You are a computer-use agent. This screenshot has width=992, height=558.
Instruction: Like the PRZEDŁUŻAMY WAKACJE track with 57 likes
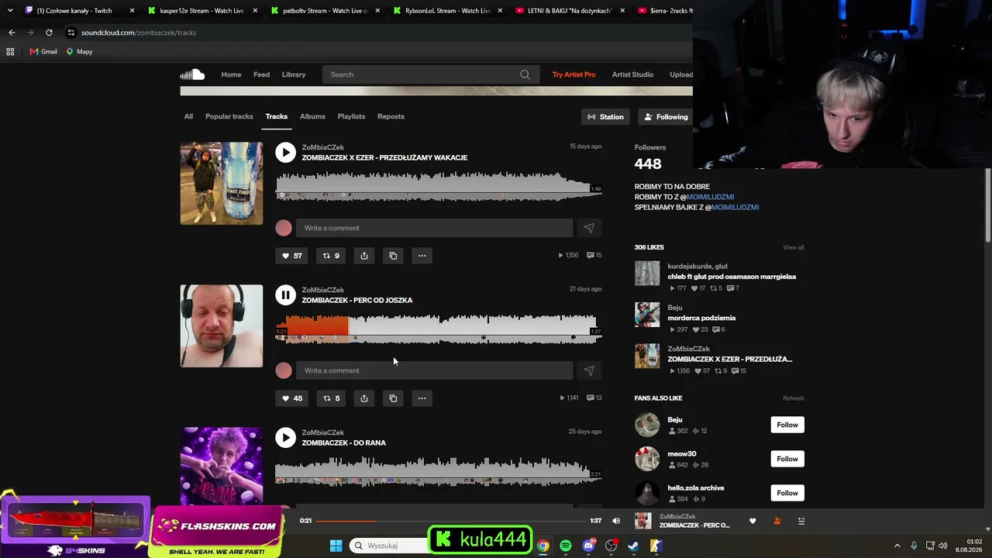coord(292,256)
